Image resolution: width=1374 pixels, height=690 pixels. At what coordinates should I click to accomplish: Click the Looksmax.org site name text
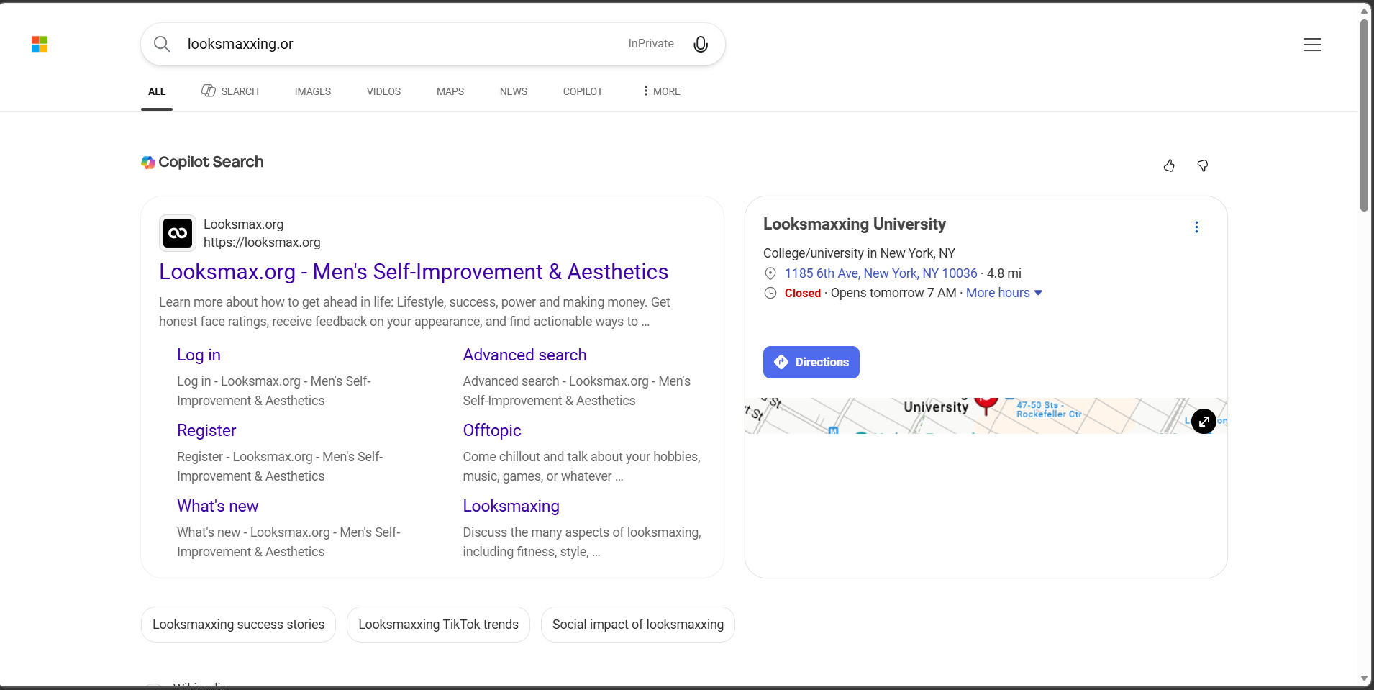coord(243,224)
